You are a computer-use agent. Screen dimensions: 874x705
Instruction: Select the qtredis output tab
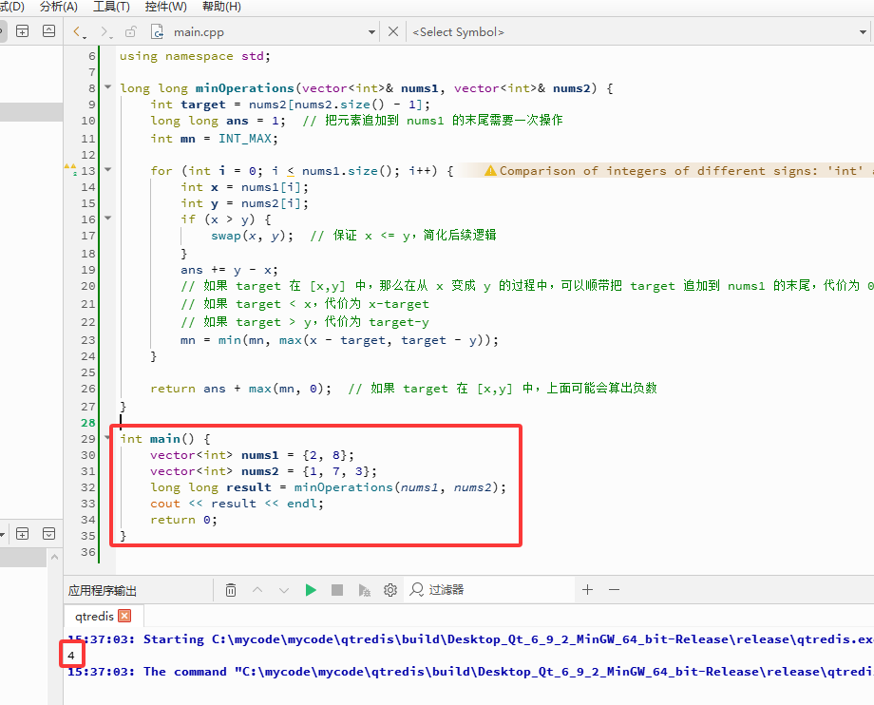(x=94, y=616)
